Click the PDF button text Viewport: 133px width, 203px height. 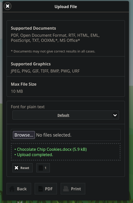pyautogui.click(x=49, y=189)
